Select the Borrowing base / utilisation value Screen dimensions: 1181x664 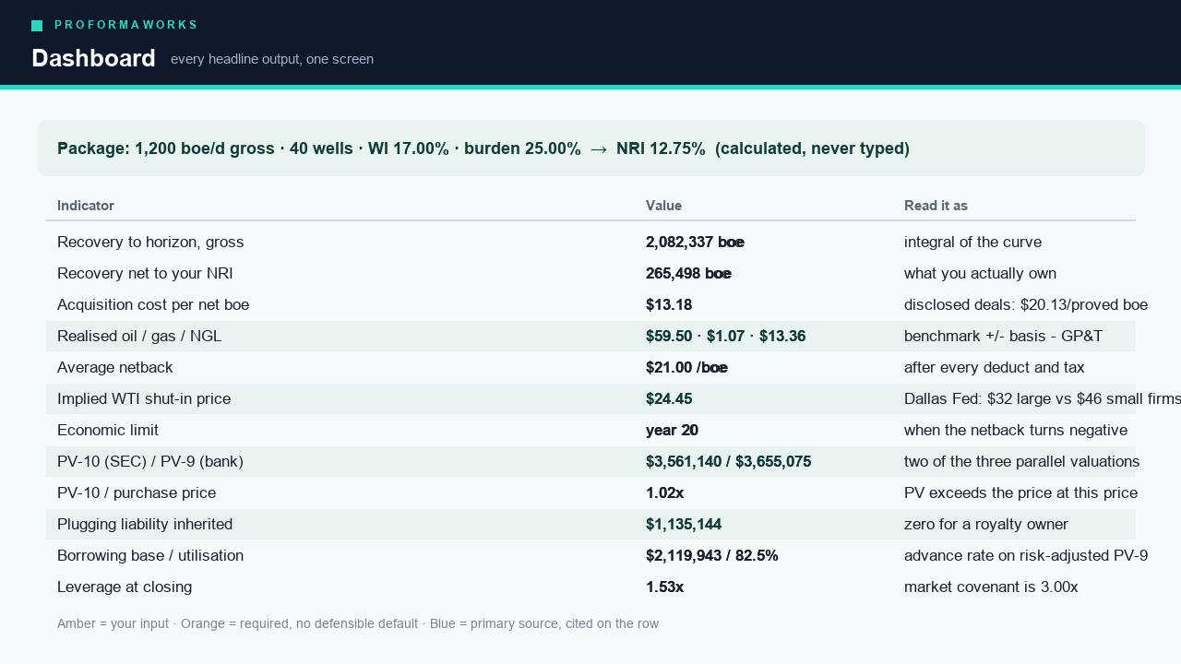[712, 555]
